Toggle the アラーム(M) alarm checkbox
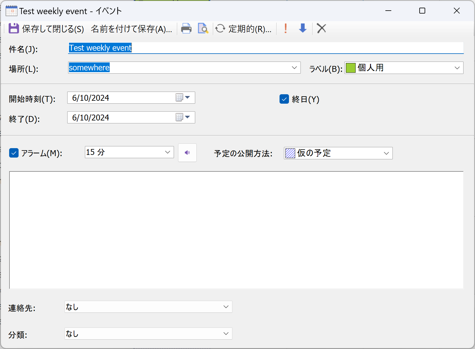This screenshot has width=475, height=349. pos(14,153)
